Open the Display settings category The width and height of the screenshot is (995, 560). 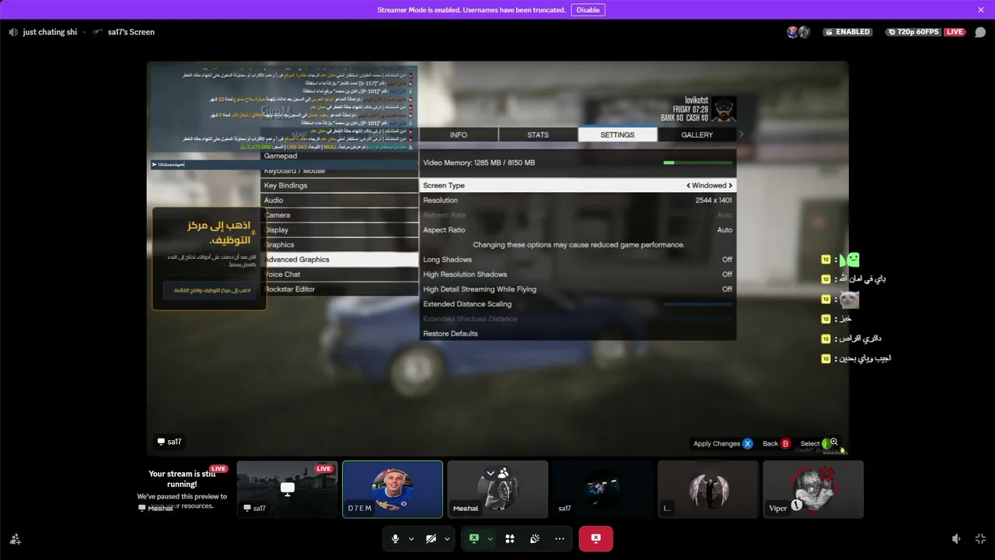click(x=340, y=230)
